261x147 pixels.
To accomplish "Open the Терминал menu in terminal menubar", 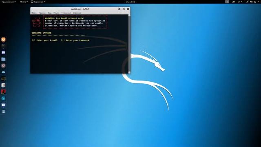I will coord(66,13).
